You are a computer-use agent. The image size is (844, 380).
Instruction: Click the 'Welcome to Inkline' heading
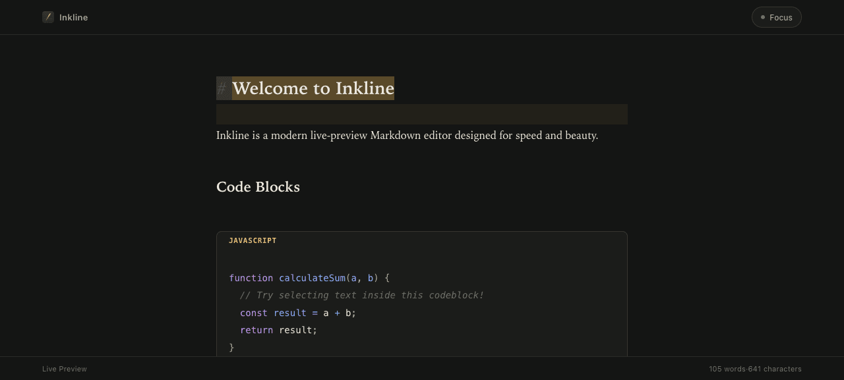point(313,88)
